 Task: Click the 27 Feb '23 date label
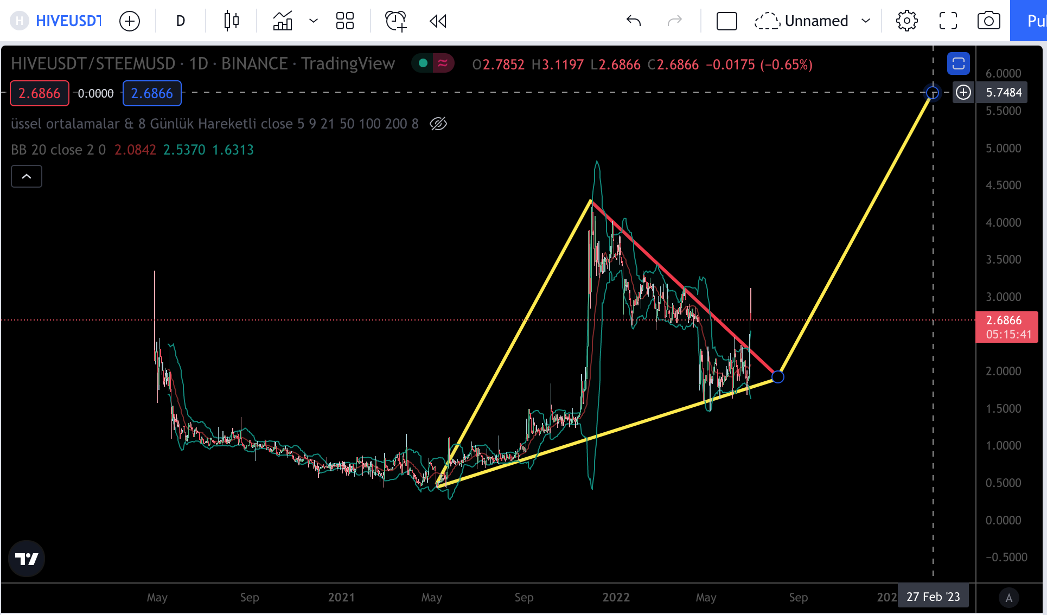pyautogui.click(x=933, y=597)
